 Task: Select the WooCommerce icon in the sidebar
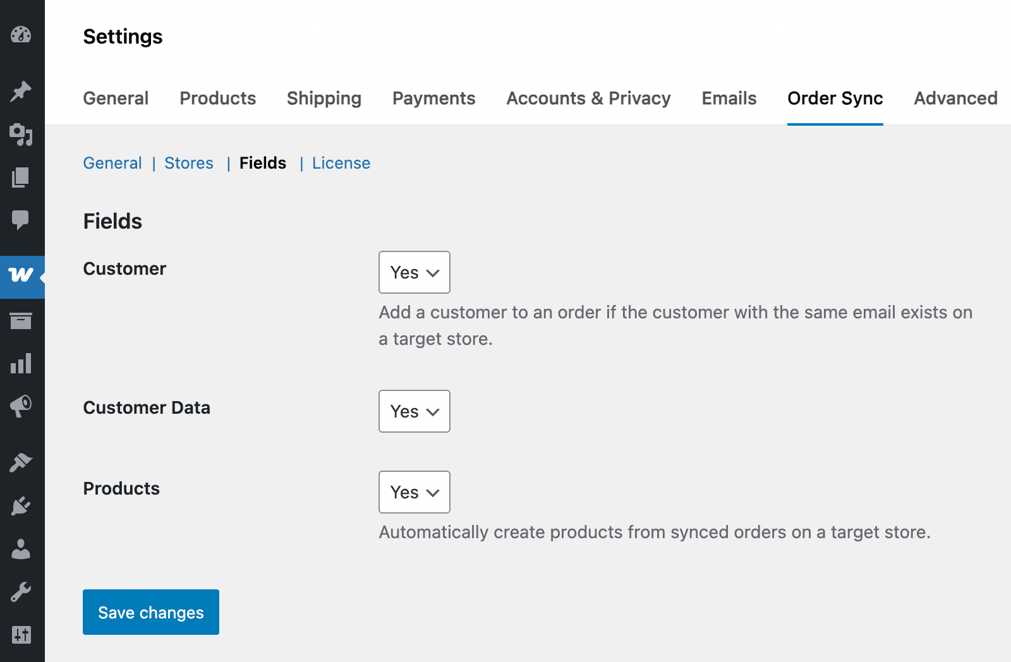[x=21, y=276]
